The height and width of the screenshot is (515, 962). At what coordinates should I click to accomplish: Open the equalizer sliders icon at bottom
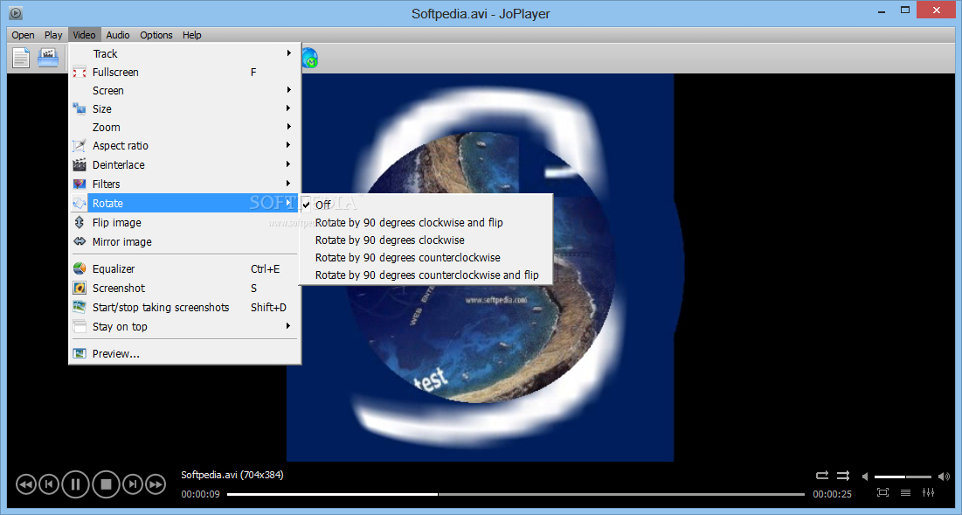928,492
